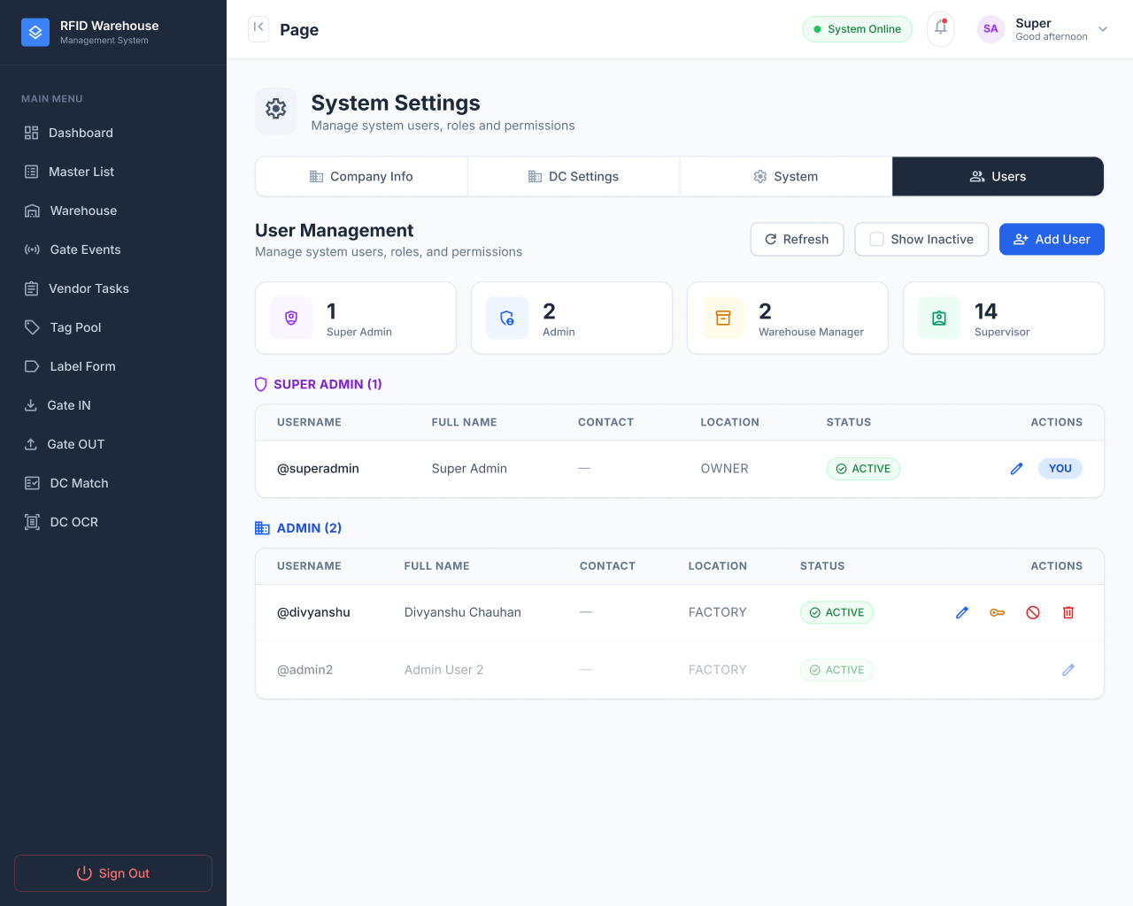Edit the superadmin user with pencil icon
1133x906 pixels.
tap(1016, 469)
